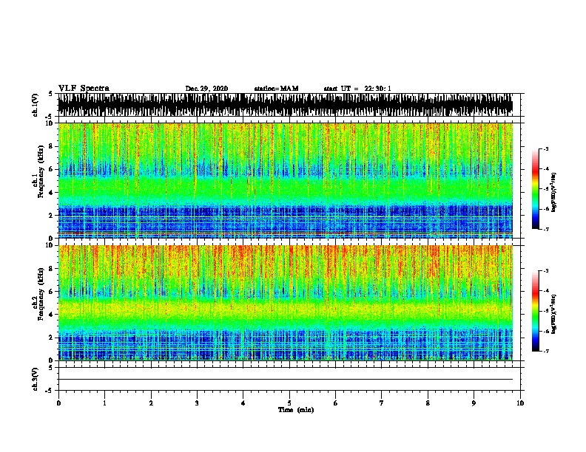Select the ch.1 colorbar scale

tap(536, 189)
